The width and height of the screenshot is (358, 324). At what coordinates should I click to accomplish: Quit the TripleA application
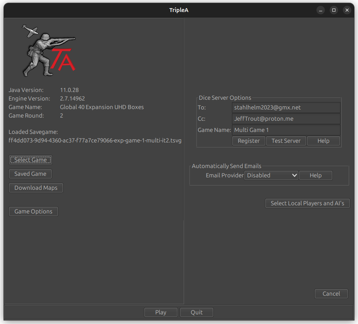click(x=197, y=312)
